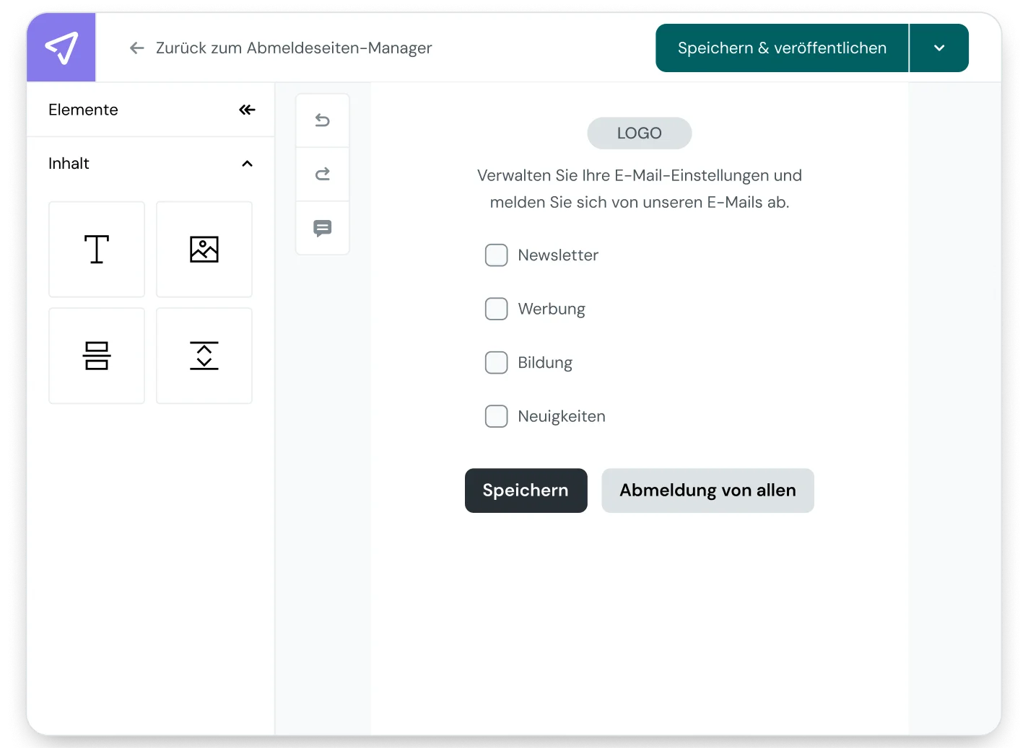Open the comments tool
This screenshot has height=748, width=1028.
pyautogui.click(x=322, y=228)
